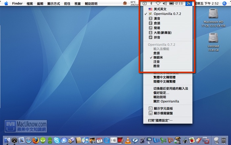Choose 酷音 OpenVanilla module

168,66
